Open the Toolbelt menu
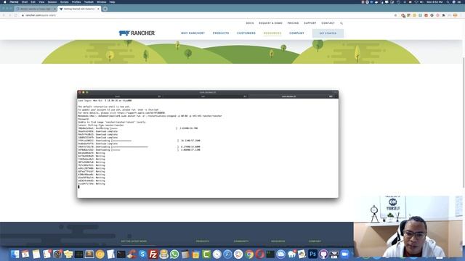Image resolution: width=465 pixels, height=261 pixels. [89, 1]
